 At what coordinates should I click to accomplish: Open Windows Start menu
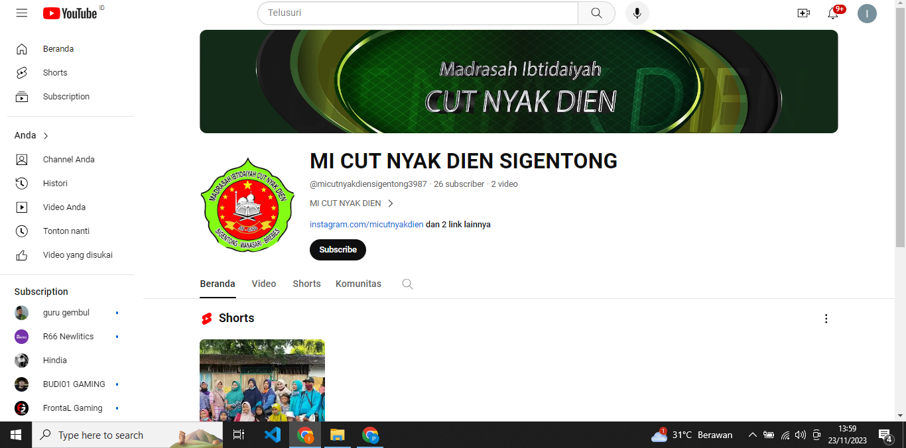[16, 435]
